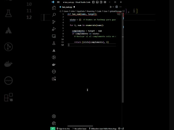
Task: Click the C: breadcrumb root
Action: coord(61,11)
